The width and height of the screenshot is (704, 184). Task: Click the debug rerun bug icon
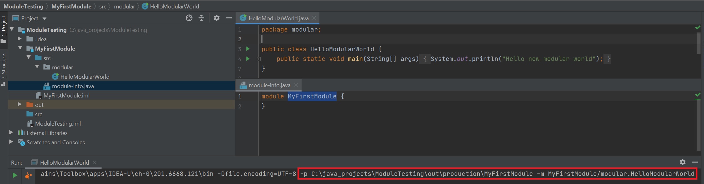pyautogui.click(x=28, y=176)
